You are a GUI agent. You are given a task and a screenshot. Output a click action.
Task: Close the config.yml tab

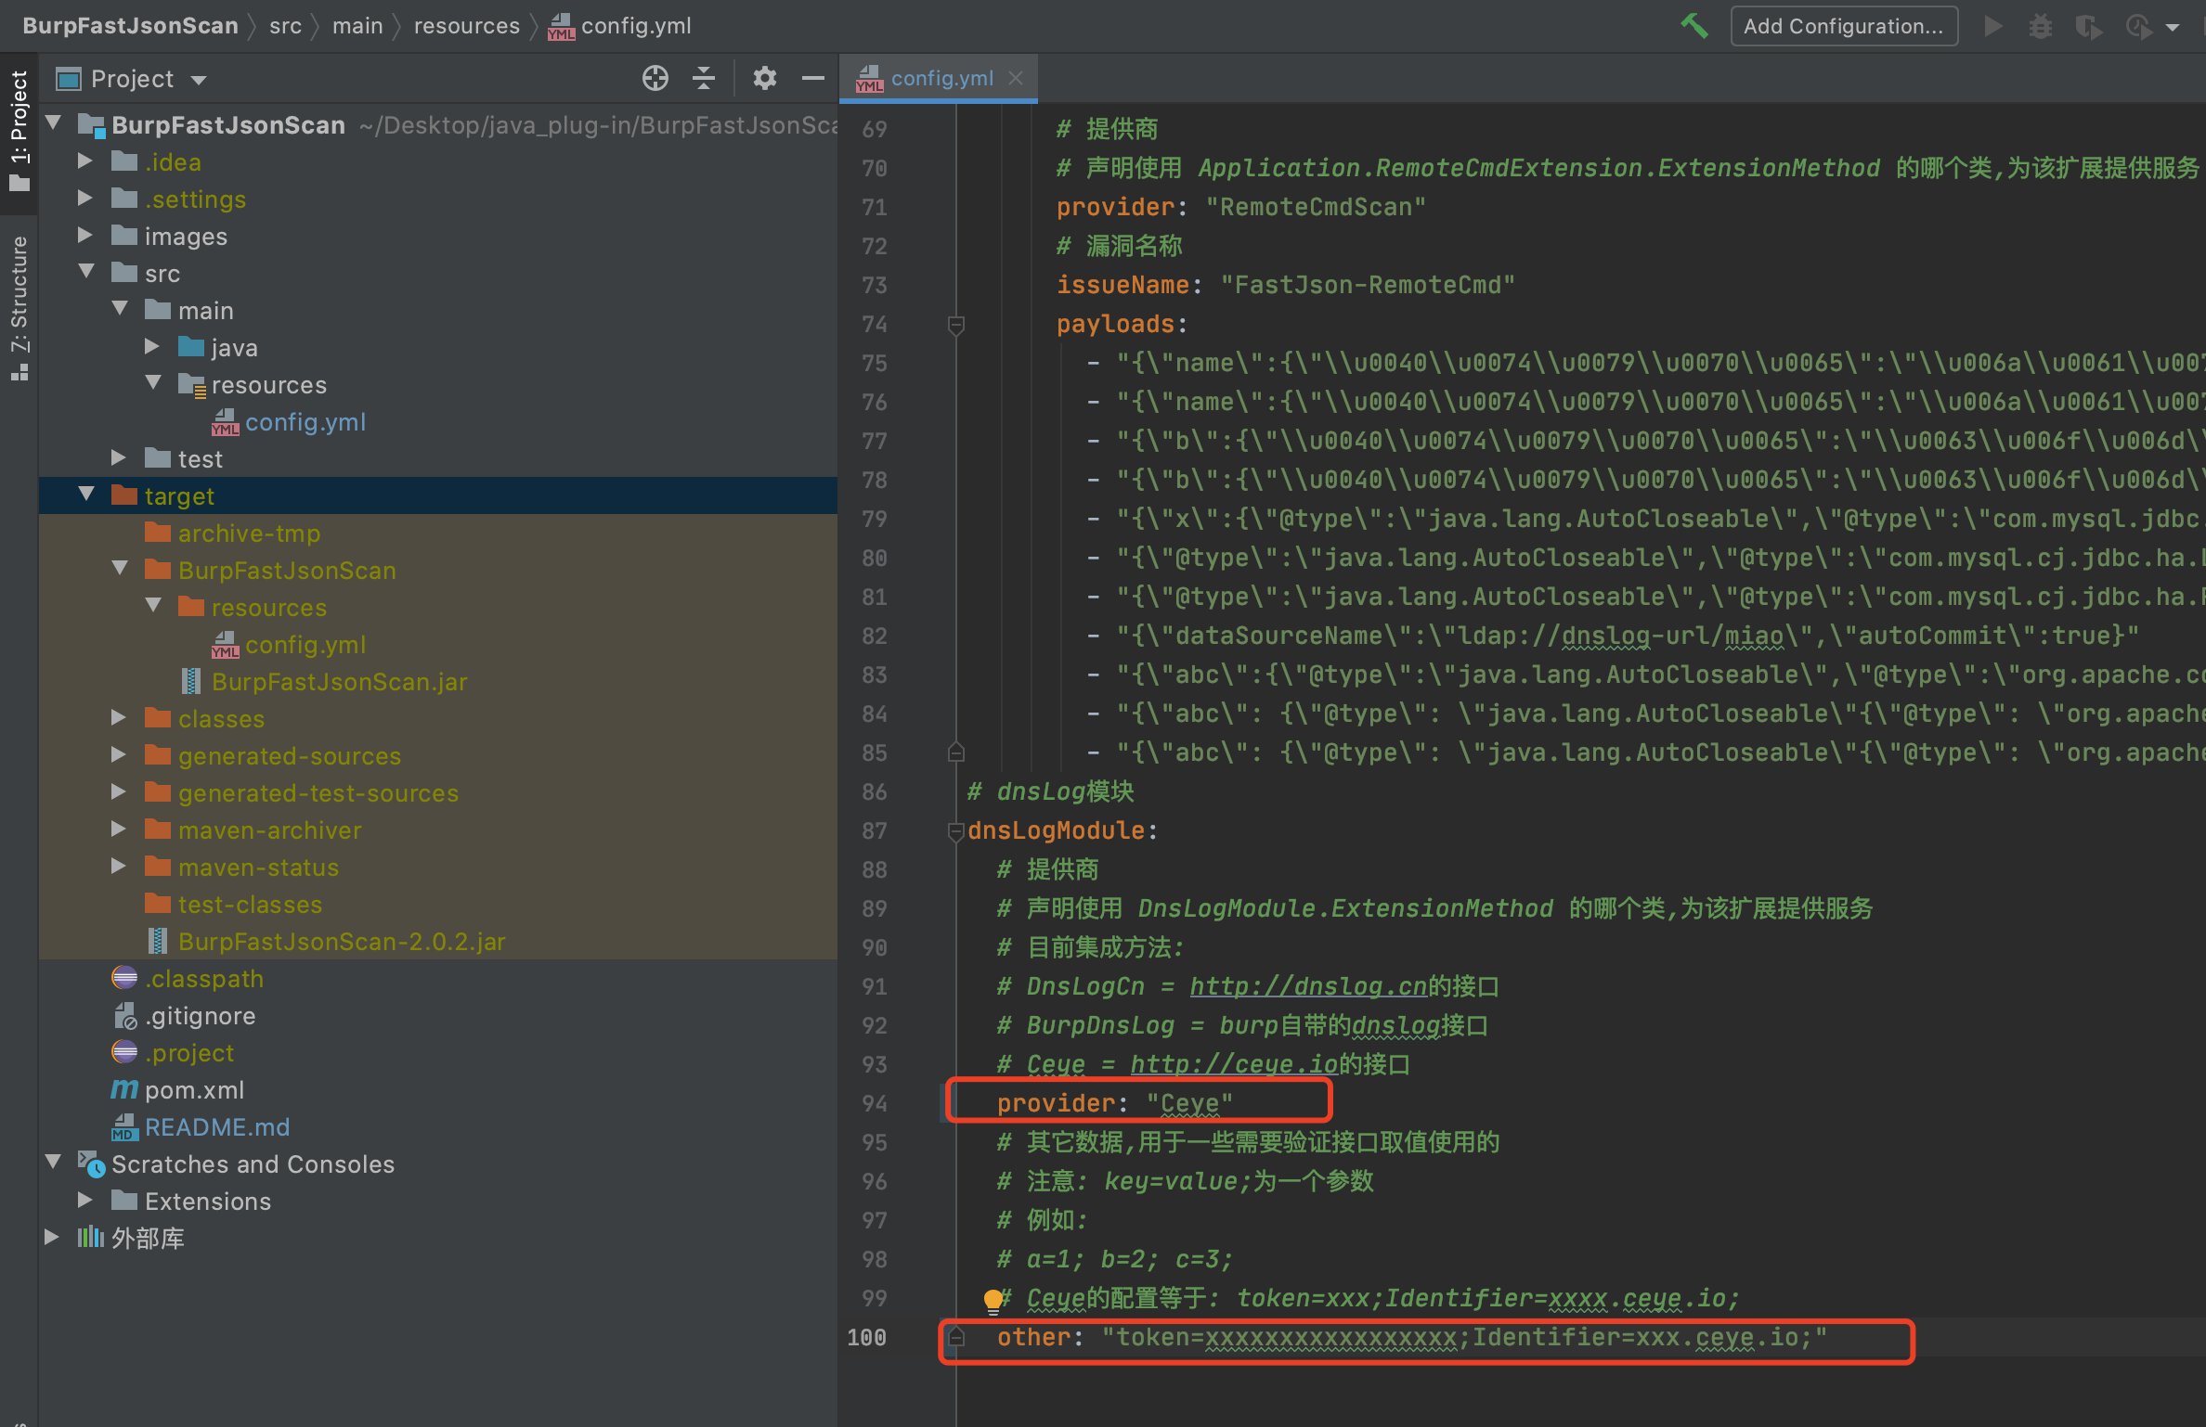tap(1016, 78)
